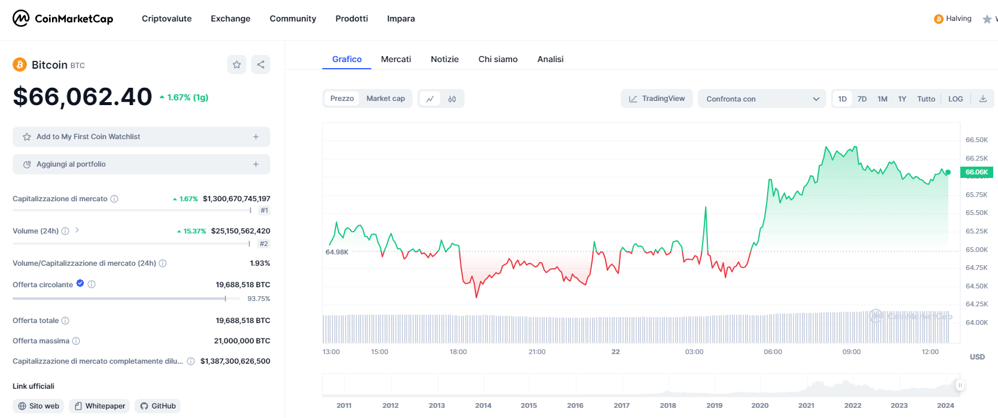Viewport: 998px width, 418px height.
Task: Click the green 66.06K price label
Action: tap(976, 172)
